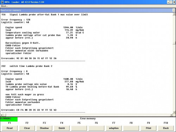Click the F1 Read button
This screenshot has height=132, width=176.
10,128
